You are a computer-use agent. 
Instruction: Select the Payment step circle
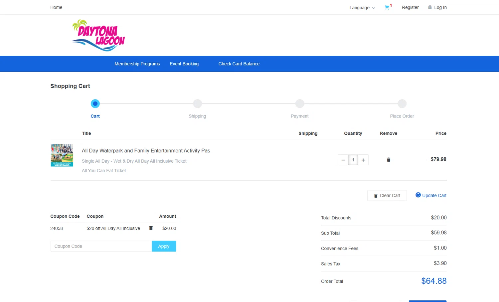[300, 104]
